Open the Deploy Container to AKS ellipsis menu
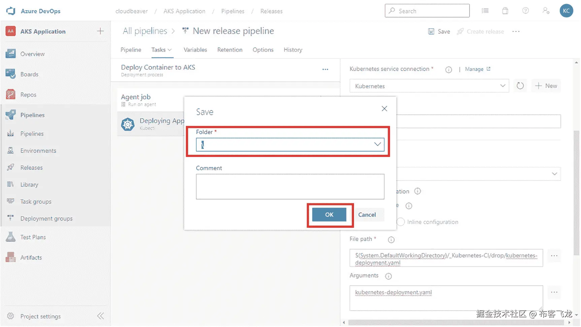This screenshot has width=581, height=327. (325, 69)
